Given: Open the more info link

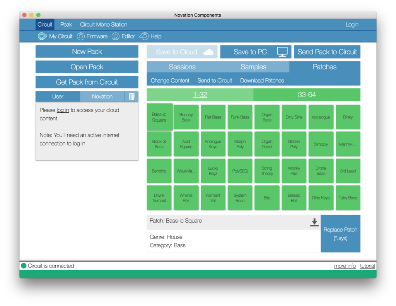Looking at the screenshot, I should (345, 266).
